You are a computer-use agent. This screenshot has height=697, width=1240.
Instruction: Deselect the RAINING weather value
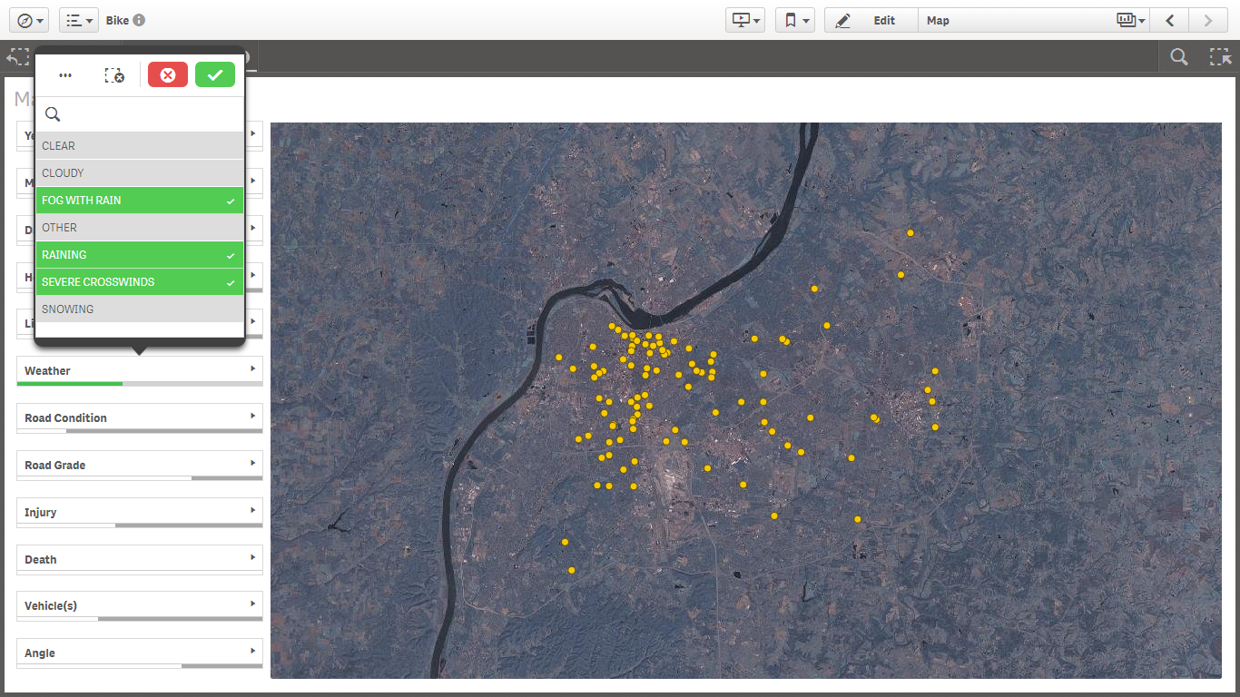139,255
